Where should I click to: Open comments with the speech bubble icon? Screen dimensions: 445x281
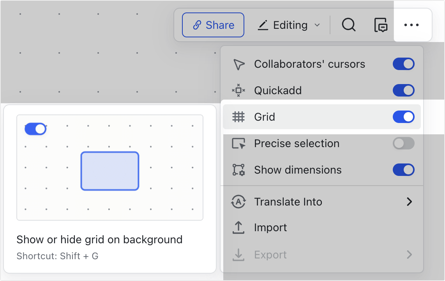(x=380, y=25)
